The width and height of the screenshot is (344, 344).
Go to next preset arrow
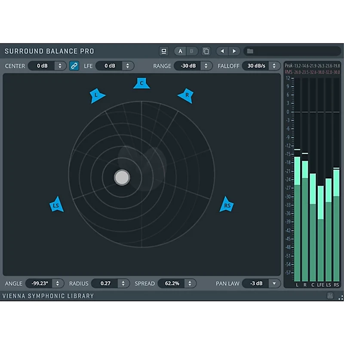click(x=234, y=51)
